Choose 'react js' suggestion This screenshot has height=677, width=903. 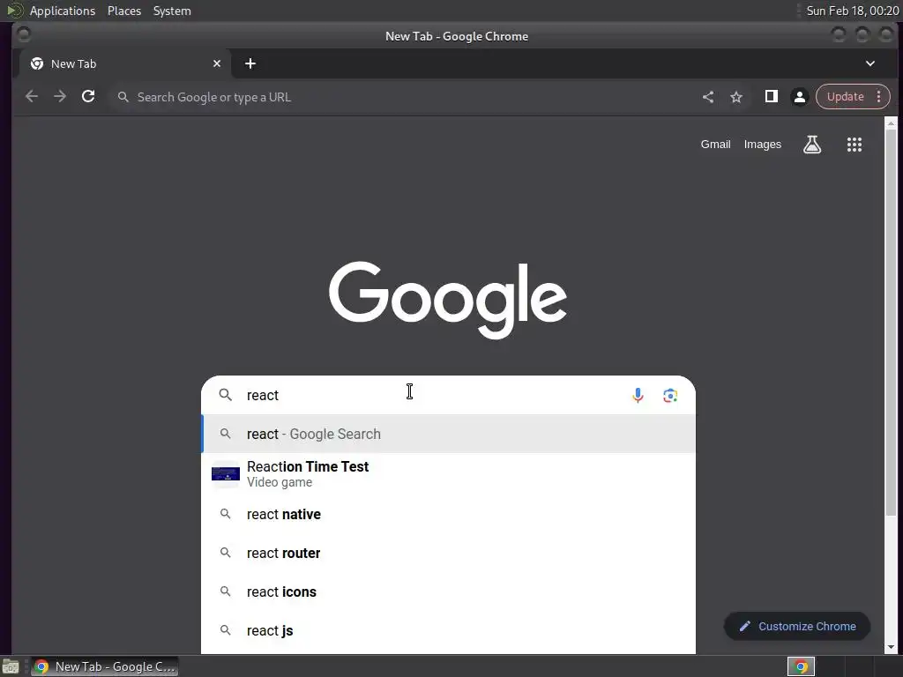448,630
